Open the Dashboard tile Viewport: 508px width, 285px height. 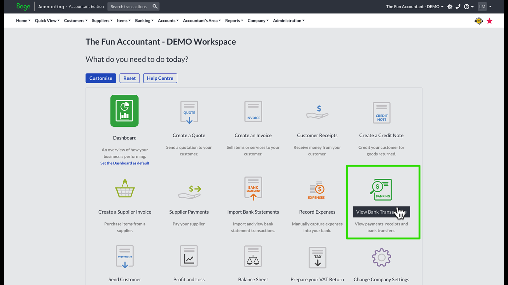point(124,111)
